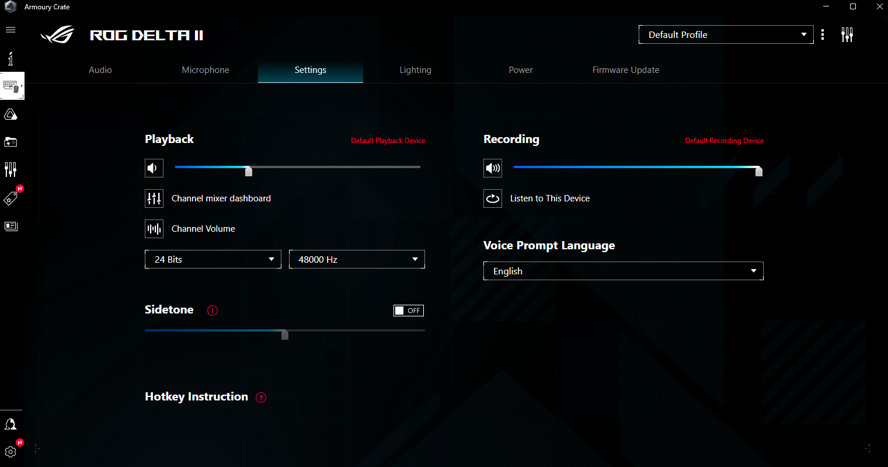Open the Sidetone info icon
Viewport: 888px width, 467px height.
[213, 311]
